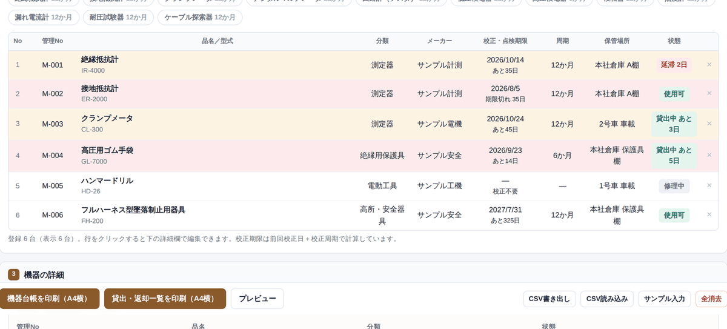The height and width of the screenshot is (329, 727).
Task: Delete the 絶縁抵抗計 M-001 row with ×
Action: point(709,64)
